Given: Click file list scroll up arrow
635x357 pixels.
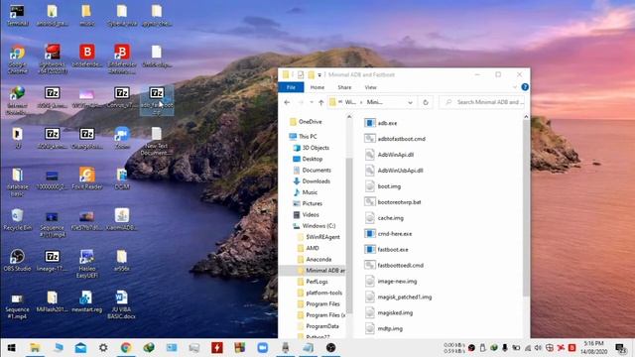Looking at the screenshot, I should (x=526, y=117).
